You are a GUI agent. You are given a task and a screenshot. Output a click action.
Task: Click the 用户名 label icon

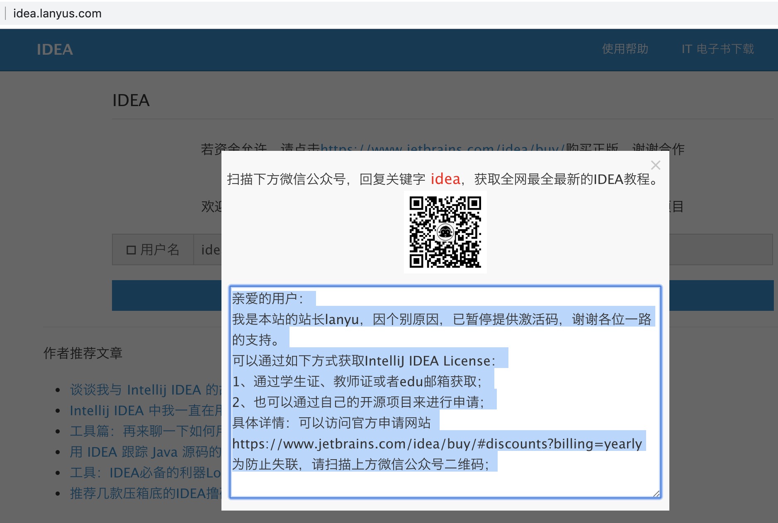[x=131, y=250]
